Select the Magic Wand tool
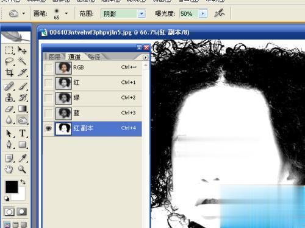The width and height of the screenshot is (305, 228). (22, 61)
